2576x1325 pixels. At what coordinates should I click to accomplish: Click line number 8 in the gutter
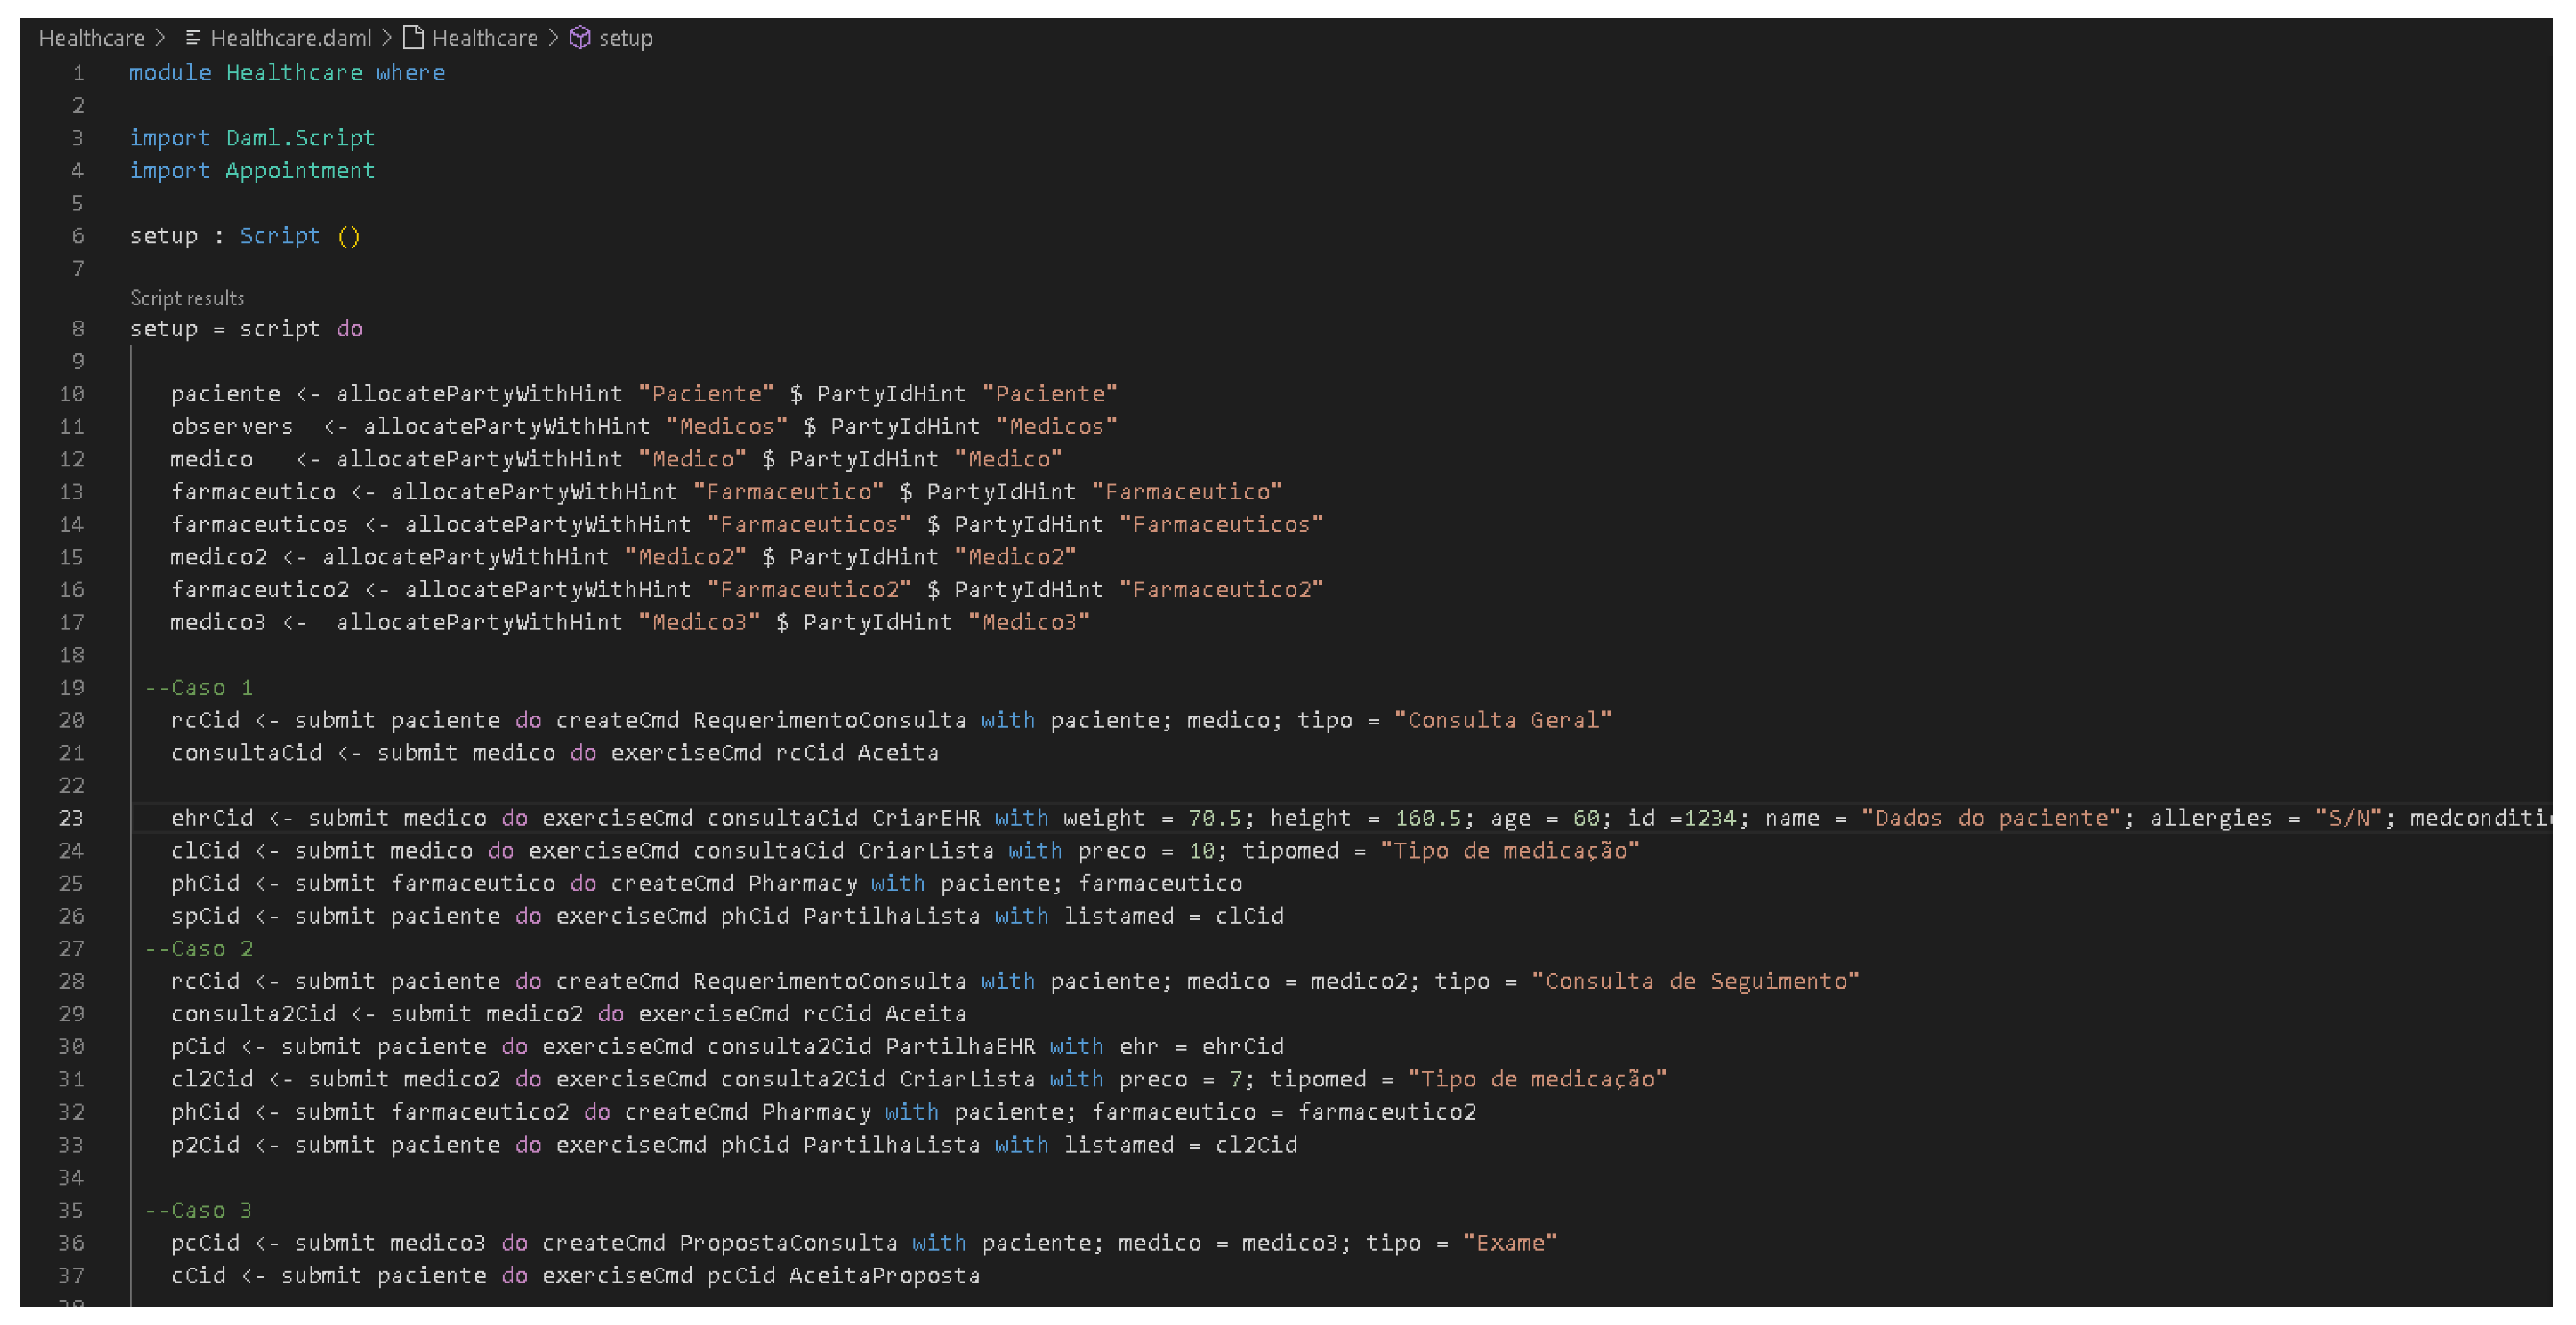point(78,328)
